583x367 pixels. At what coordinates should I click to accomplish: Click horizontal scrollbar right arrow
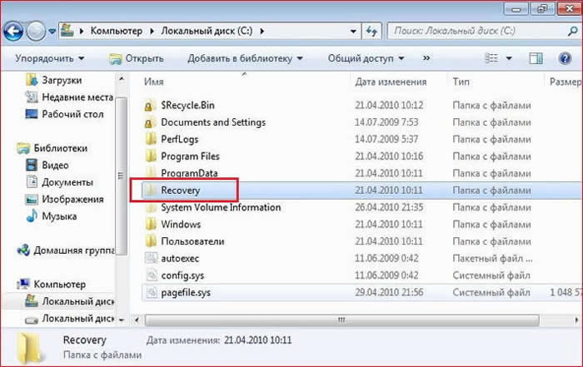tap(576, 320)
